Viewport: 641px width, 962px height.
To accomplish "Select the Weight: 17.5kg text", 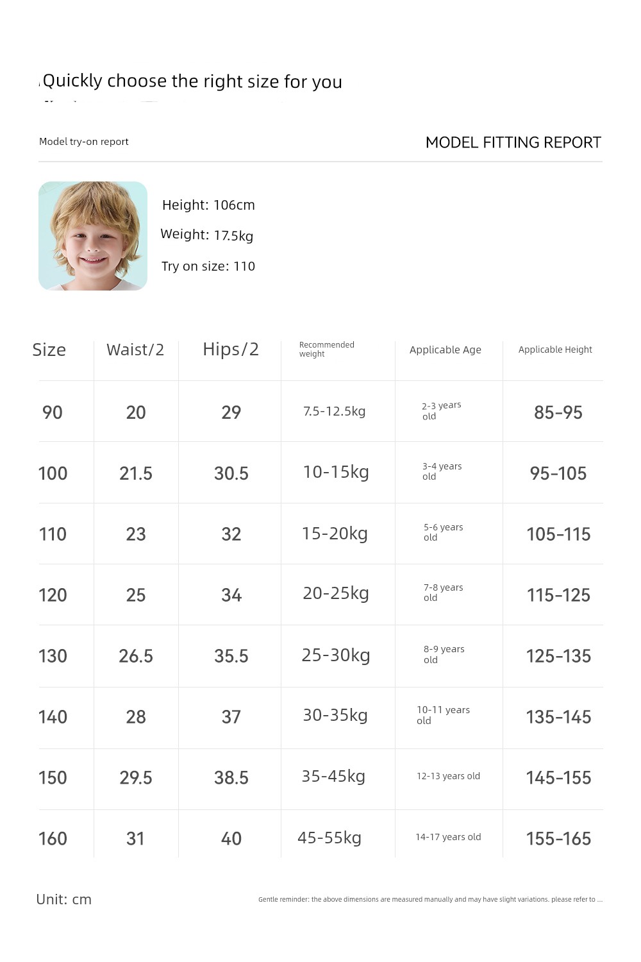I will pos(206,235).
